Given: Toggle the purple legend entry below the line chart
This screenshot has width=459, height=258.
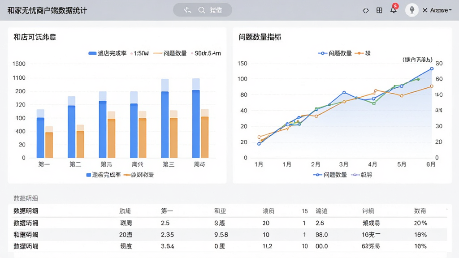Looking at the screenshot, I should pos(361,175).
